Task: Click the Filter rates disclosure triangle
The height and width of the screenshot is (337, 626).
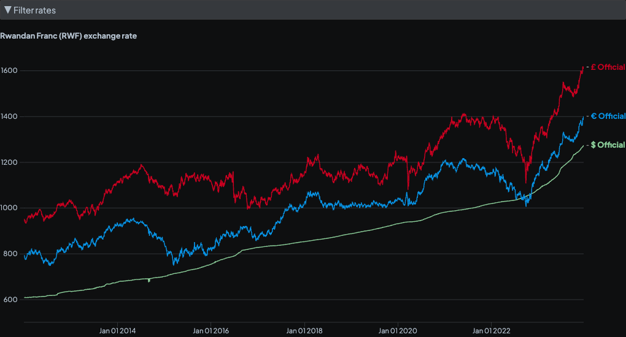Action: point(7,10)
